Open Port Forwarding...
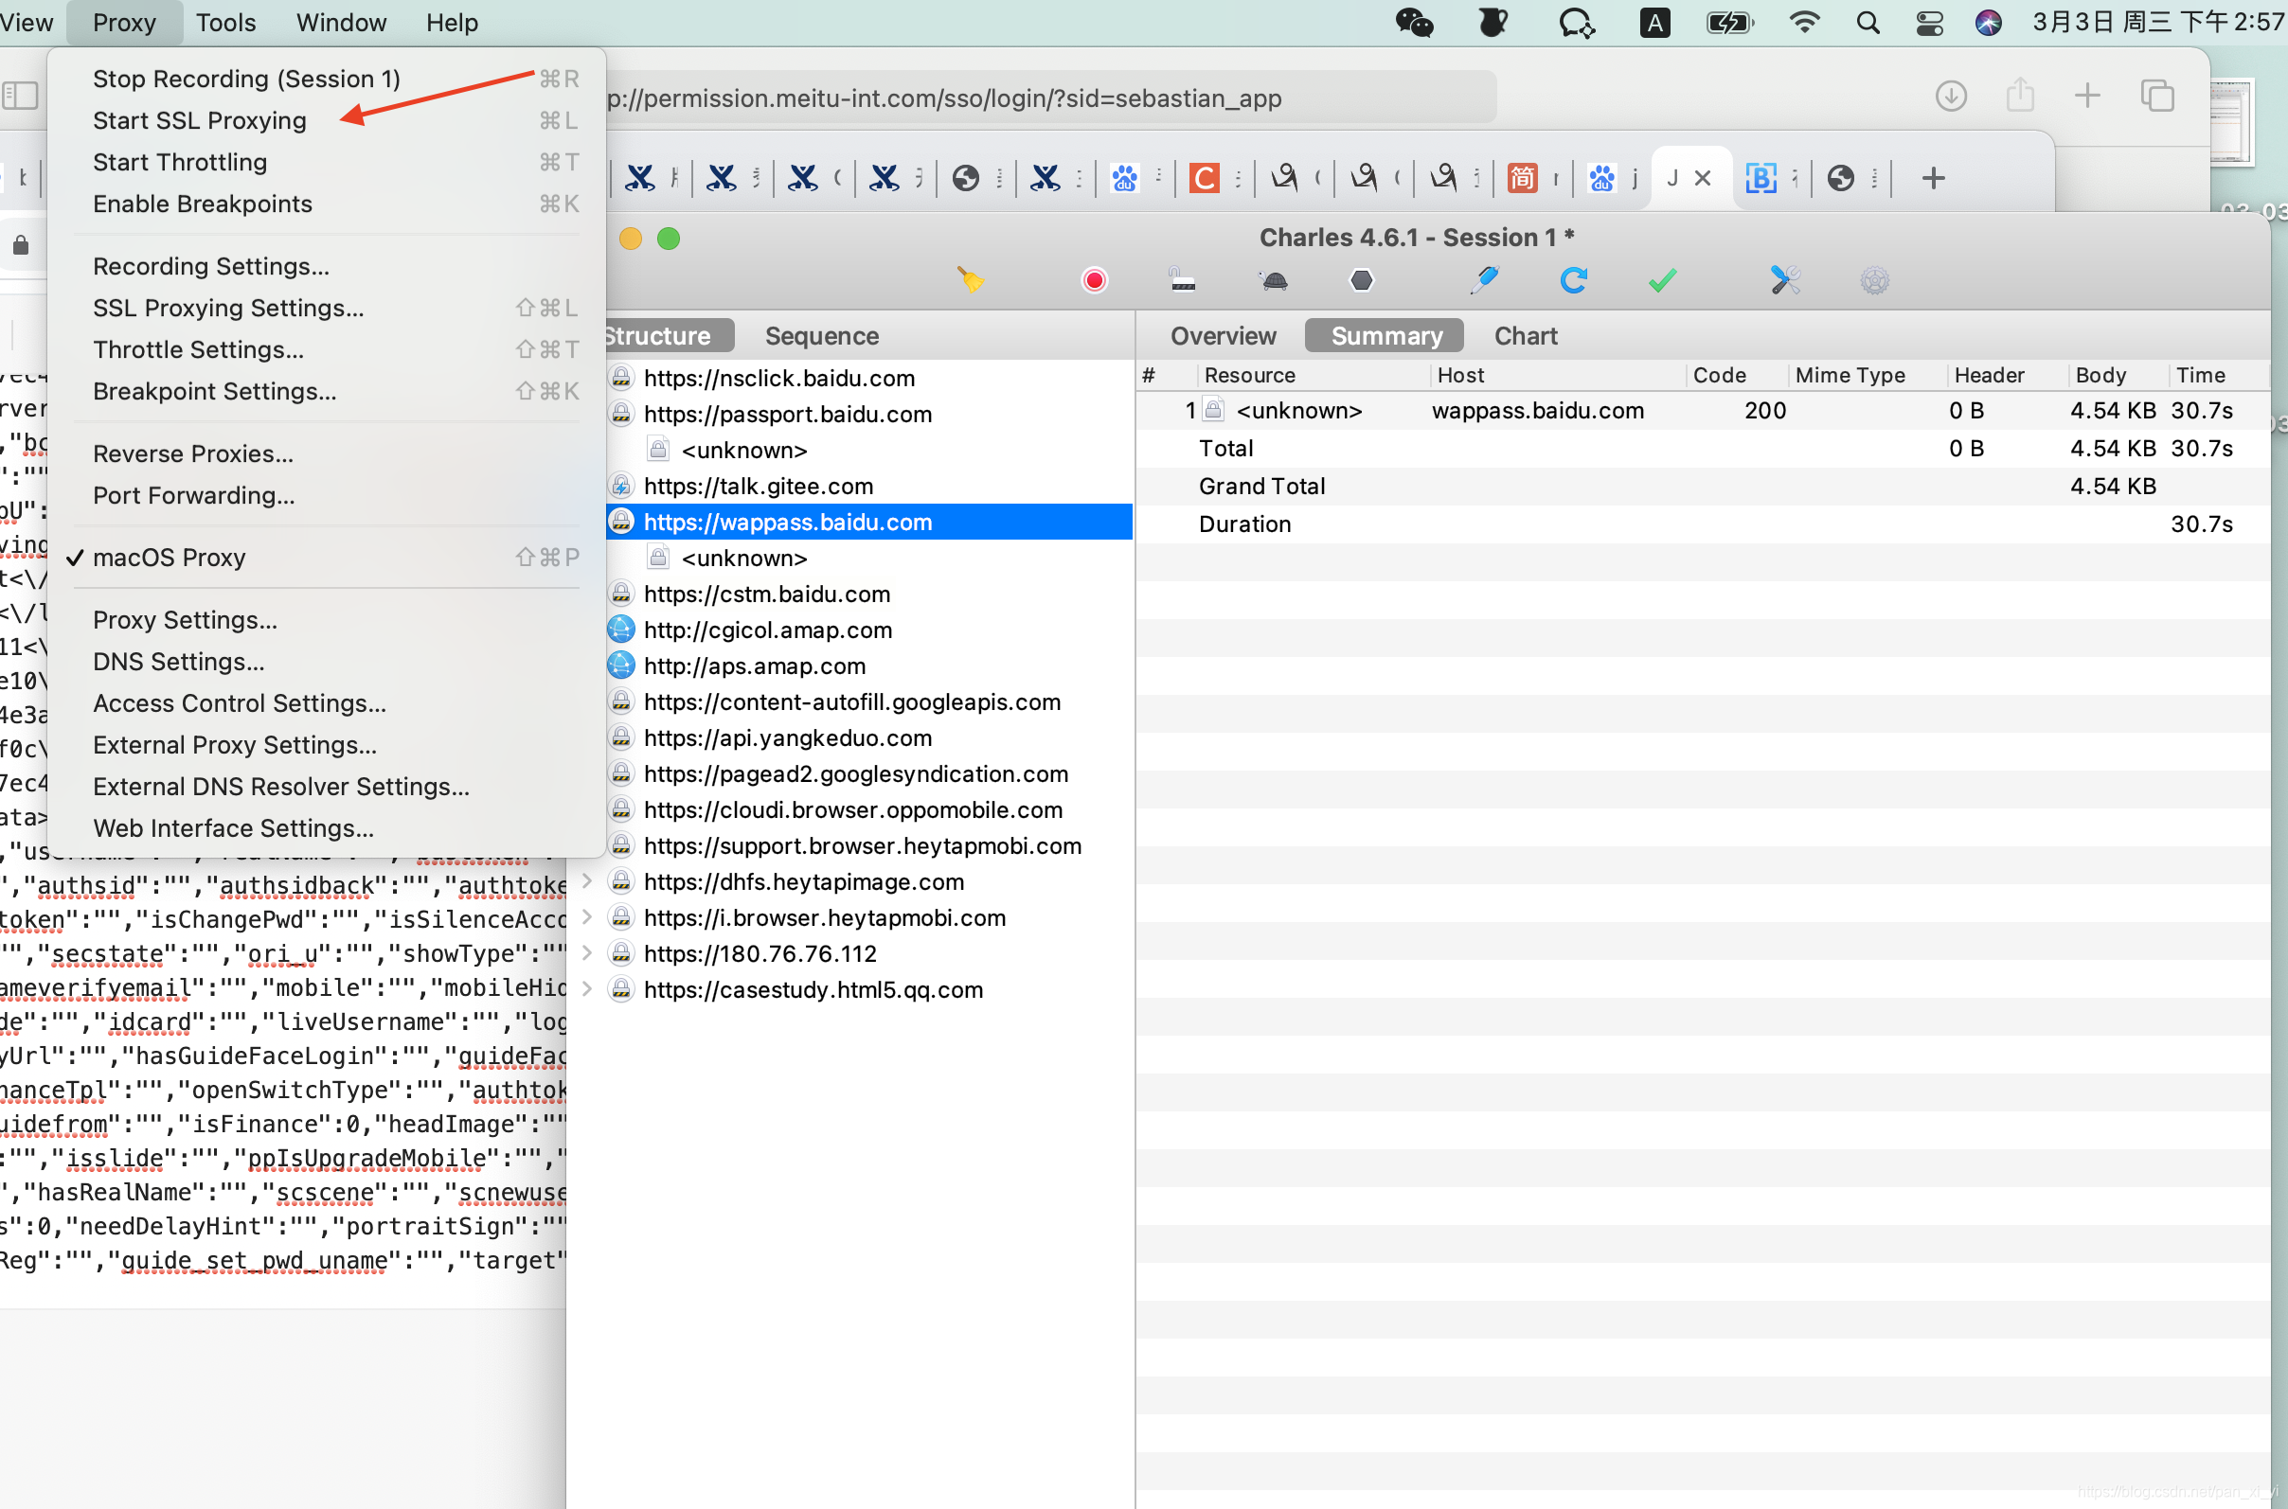The image size is (2288, 1509). coord(327,496)
